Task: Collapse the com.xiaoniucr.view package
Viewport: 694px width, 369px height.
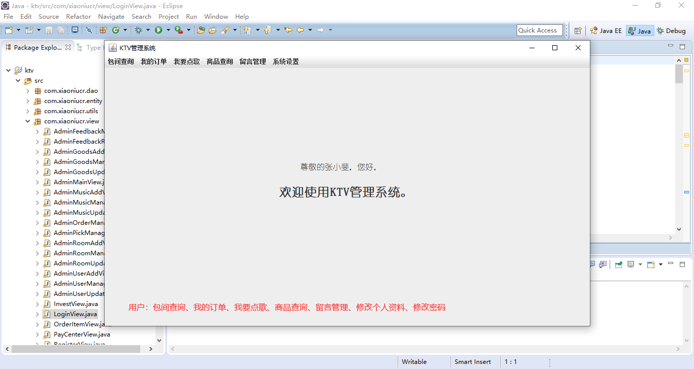Action: coord(28,121)
